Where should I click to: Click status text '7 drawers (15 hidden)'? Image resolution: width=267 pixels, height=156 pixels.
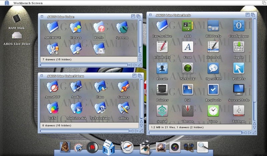click(x=57, y=60)
